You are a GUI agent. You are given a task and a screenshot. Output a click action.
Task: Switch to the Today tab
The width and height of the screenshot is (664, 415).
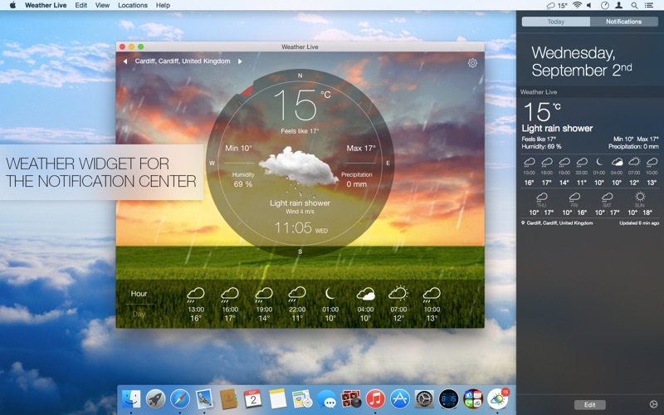[x=555, y=22]
